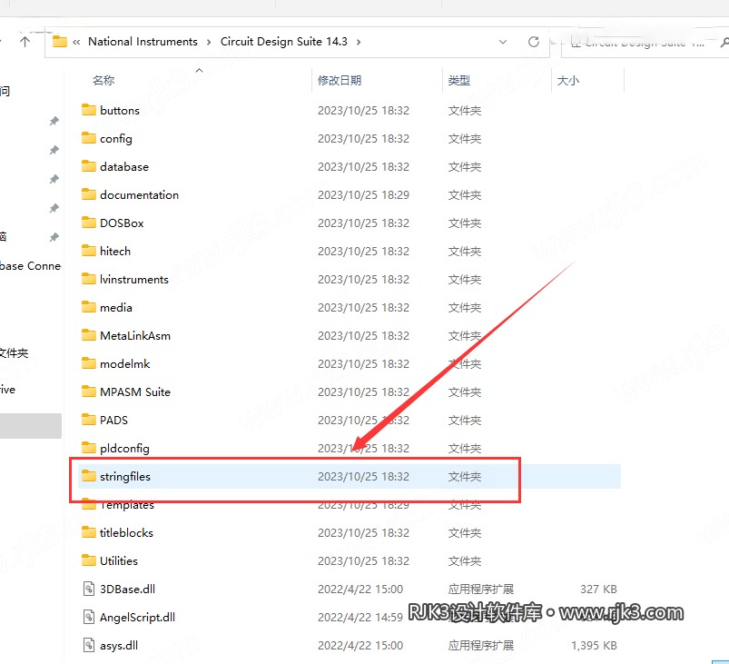Sort by 修改日期 column header
This screenshot has width=729, height=664.
tap(340, 81)
